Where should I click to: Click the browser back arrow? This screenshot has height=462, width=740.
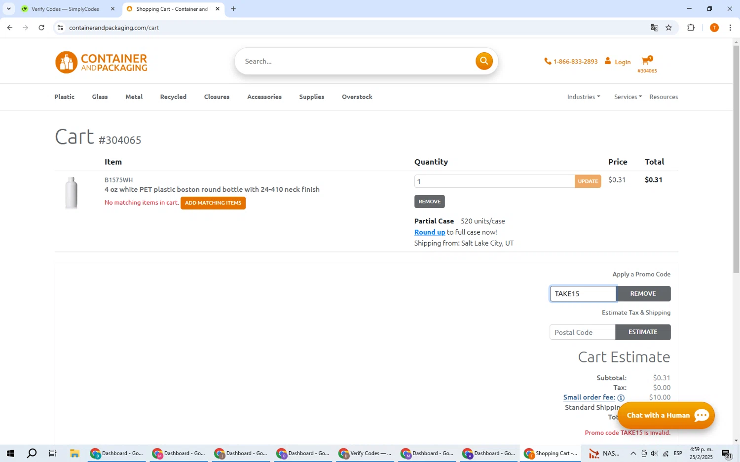pos(10,28)
